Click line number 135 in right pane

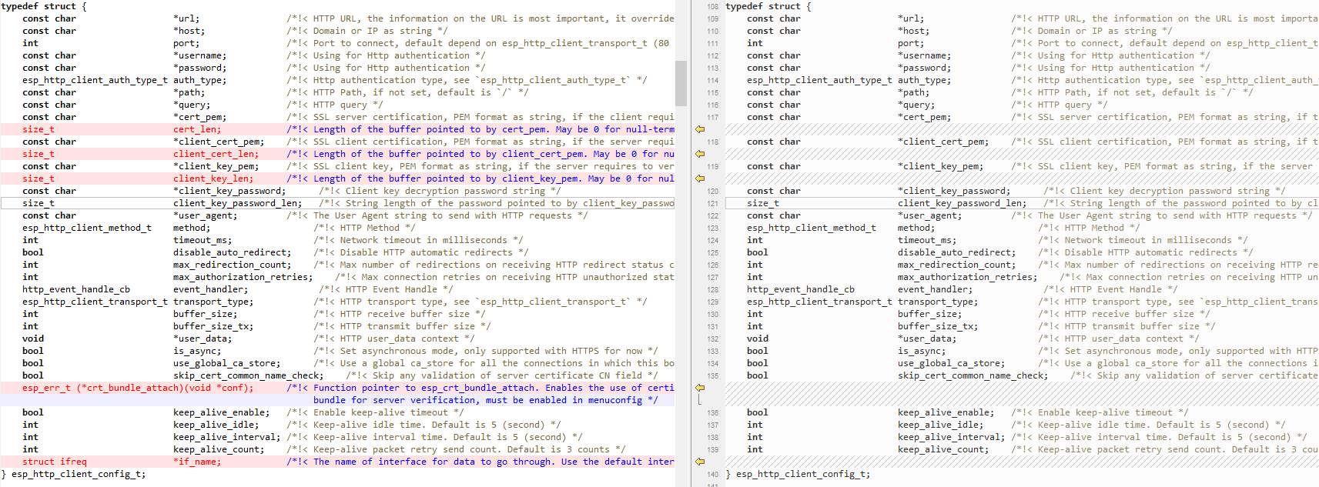[x=712, y=376]
